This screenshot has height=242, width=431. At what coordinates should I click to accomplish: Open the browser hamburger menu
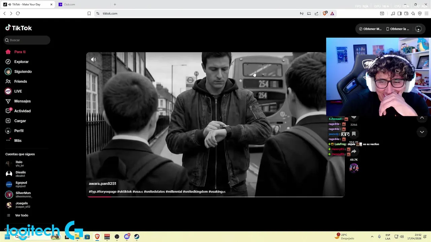pyautogui.click(x=427, y=13)
